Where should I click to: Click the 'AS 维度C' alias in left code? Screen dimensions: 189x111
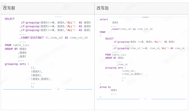85,30
